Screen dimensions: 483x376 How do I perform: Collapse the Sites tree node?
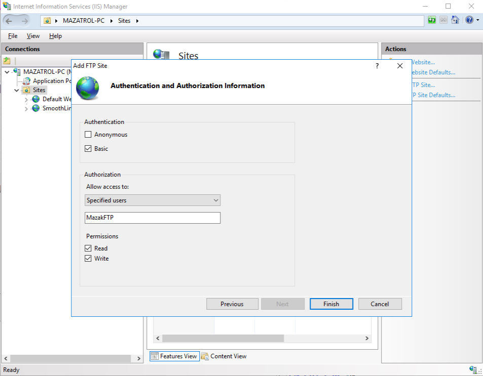(x=17, y=90)
